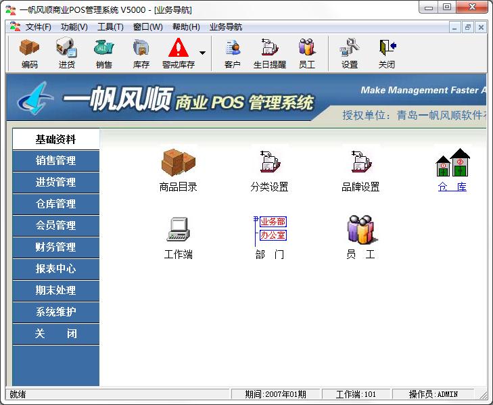
Task: Open 品牌设置 icon
Action: point(360,162)
